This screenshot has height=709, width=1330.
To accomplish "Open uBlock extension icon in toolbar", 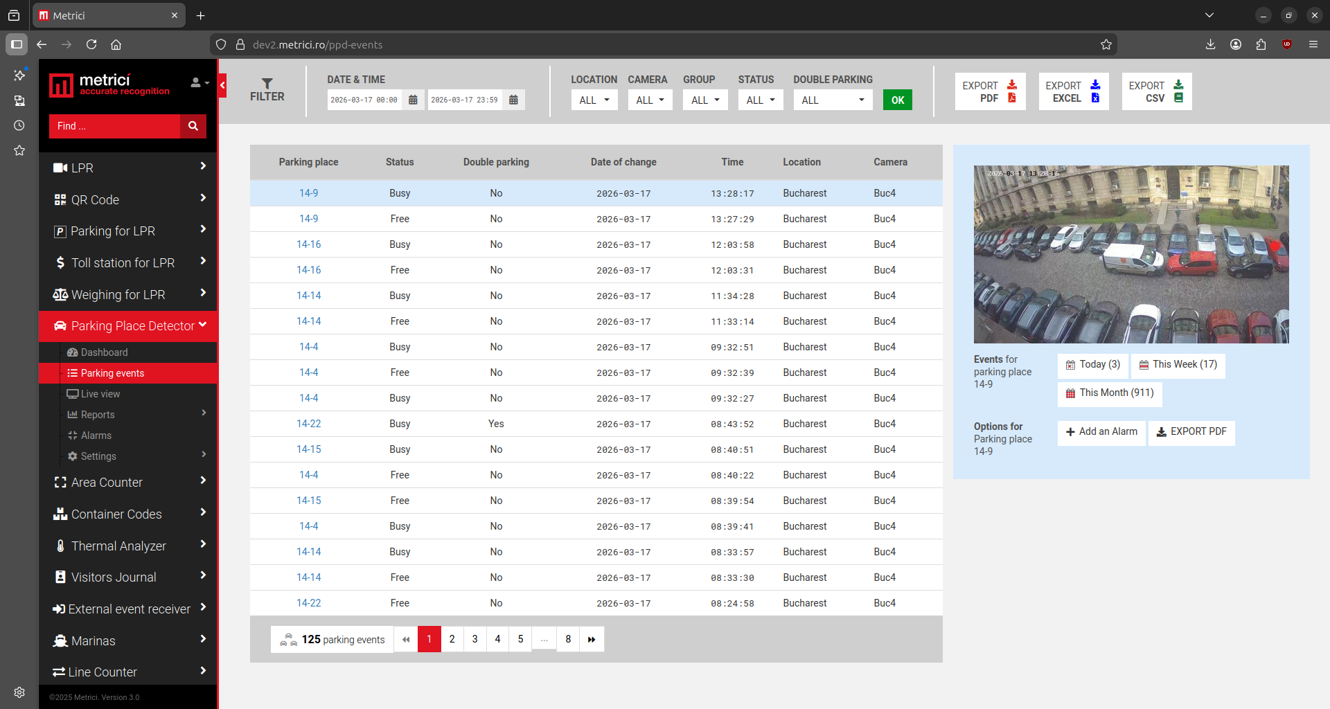I will click(1287, 44).
